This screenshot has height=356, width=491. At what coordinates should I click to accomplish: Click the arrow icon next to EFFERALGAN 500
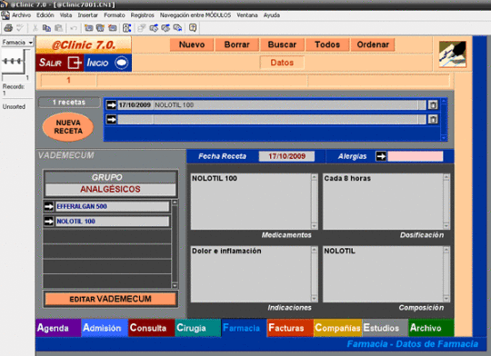(49, 206)
